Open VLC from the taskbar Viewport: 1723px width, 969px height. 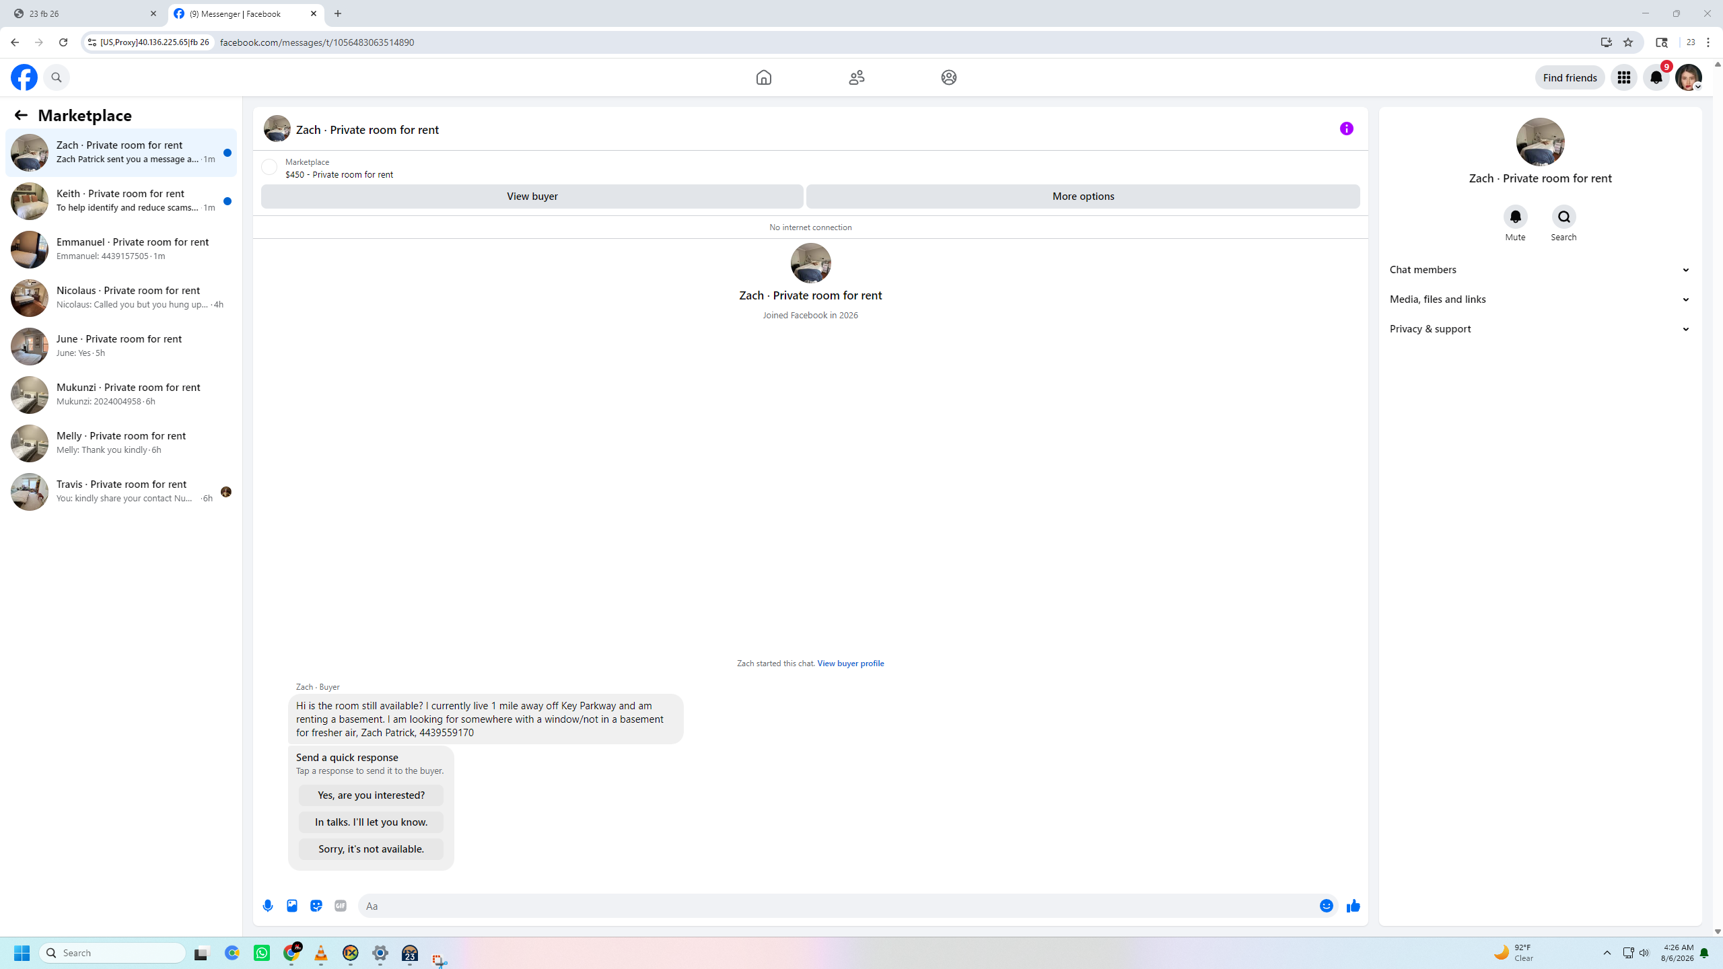(321, 953)
